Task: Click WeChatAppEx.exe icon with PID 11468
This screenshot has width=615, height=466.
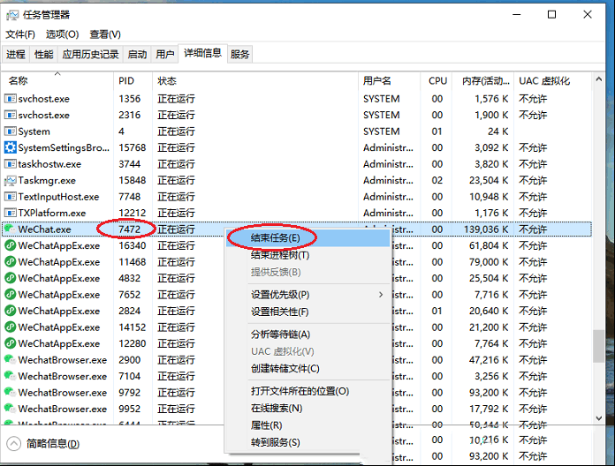Action: click(10, 262)
